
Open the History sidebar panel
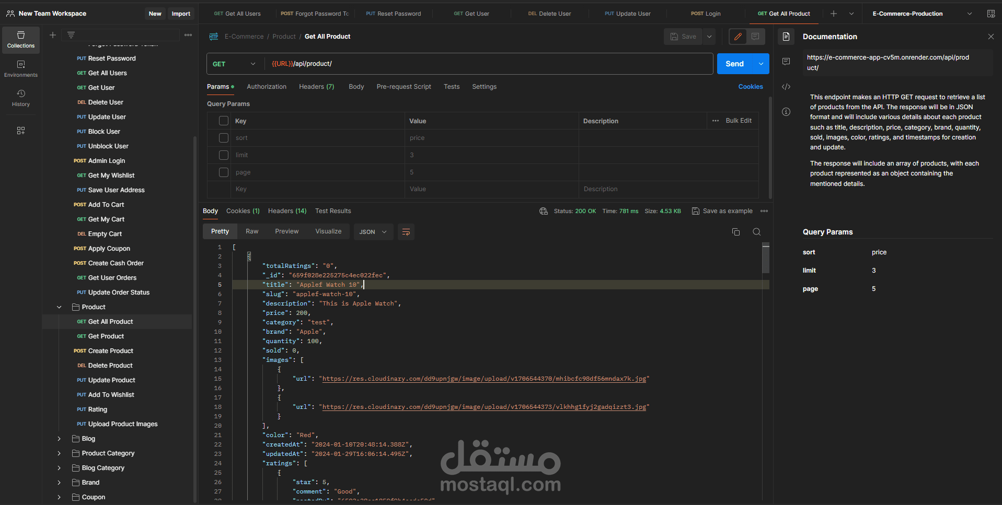coord(21,98)
